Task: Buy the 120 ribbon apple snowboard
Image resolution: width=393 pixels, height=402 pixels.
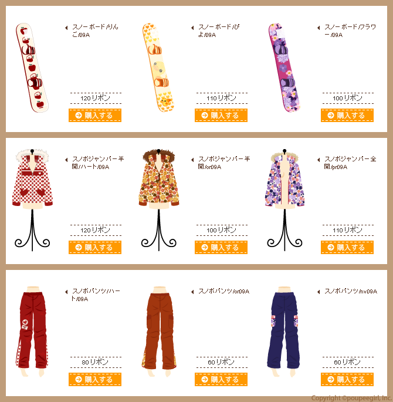Action: coord(95,116)
